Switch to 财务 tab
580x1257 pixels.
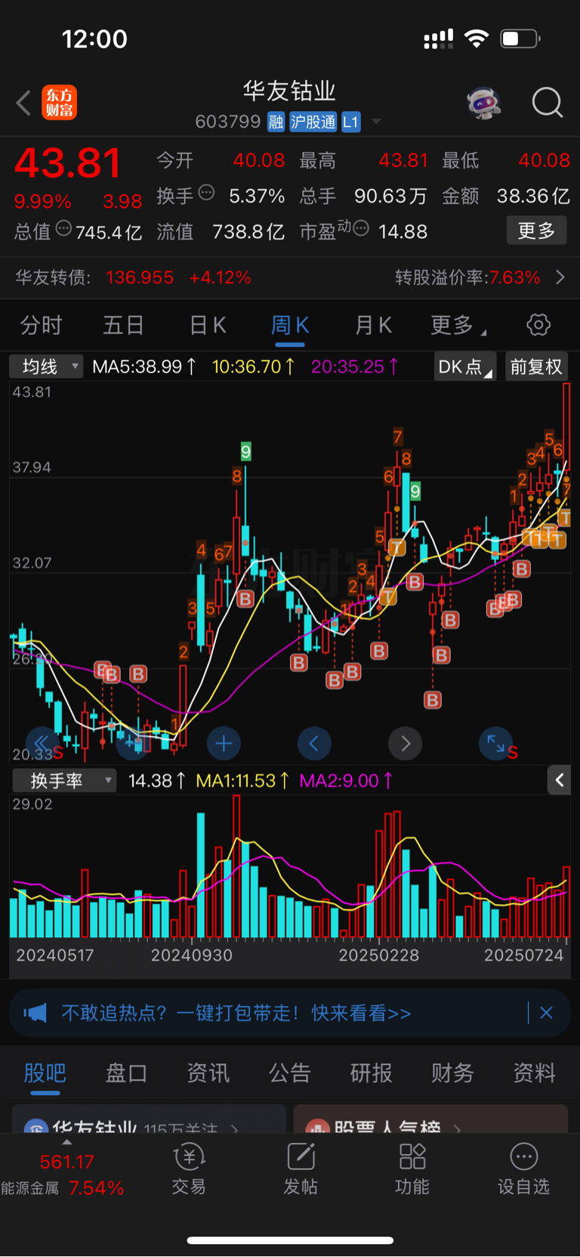(x=452, y=1073)
